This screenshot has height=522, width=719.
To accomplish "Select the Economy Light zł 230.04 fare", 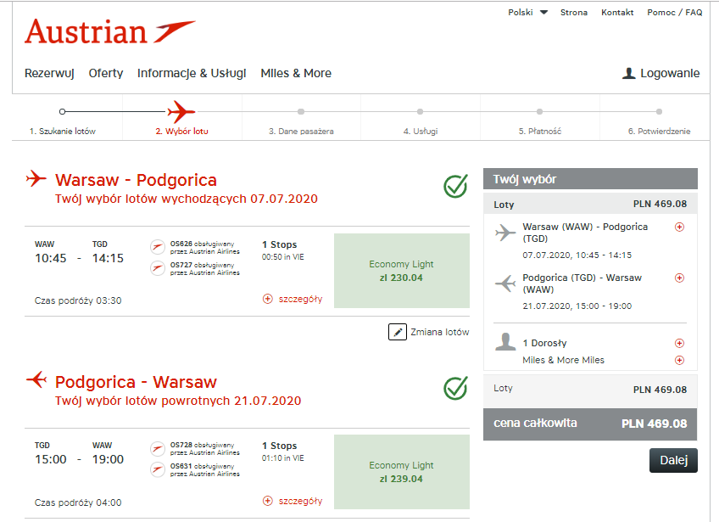I will (402, 271).
